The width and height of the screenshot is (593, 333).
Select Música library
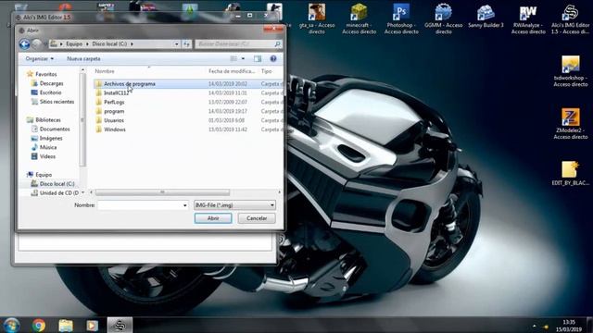coord(48,147)
